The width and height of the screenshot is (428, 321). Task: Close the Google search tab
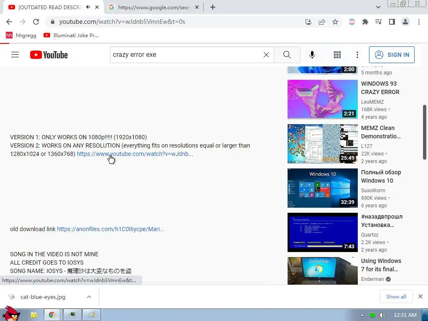coord(197,8)
